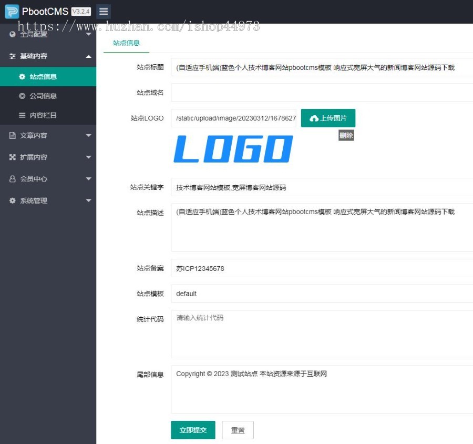Click the 基础内容 sliders icon
473x444 pixels.
pos(13,56)
